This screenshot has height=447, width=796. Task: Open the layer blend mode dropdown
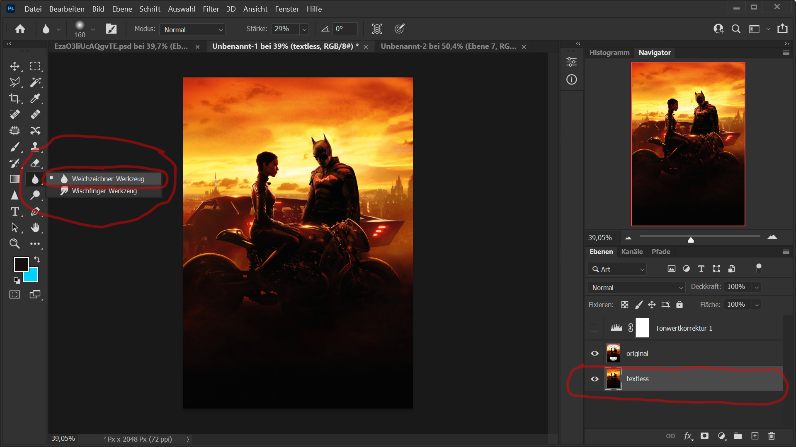[x=636, y=288]
